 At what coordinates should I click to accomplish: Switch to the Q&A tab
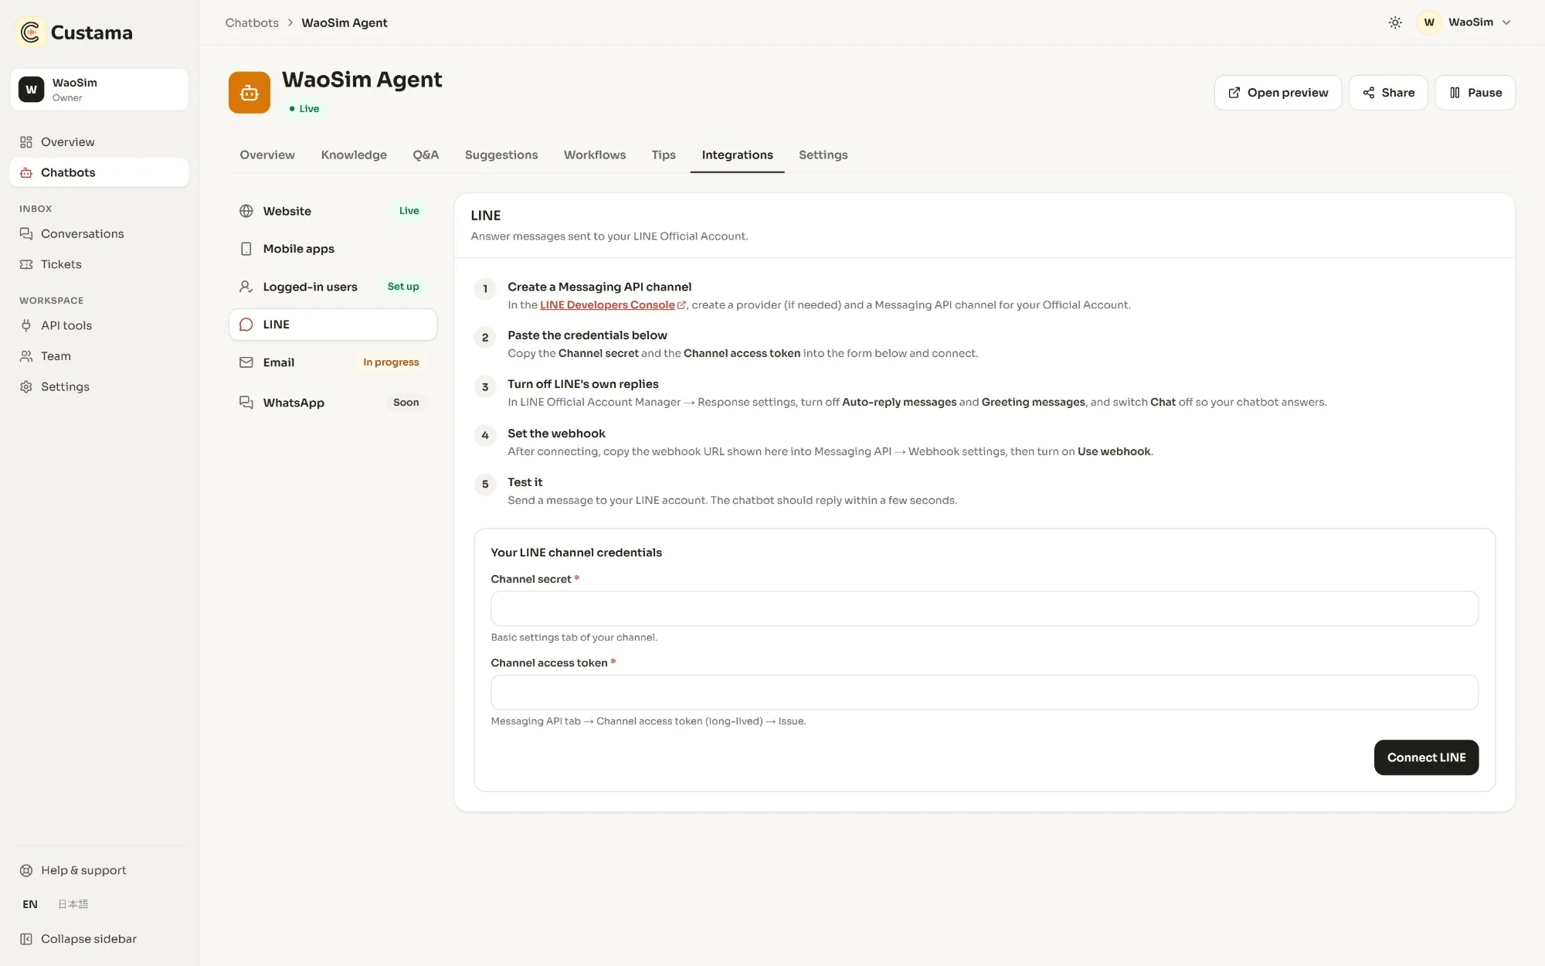coord(426,155)
